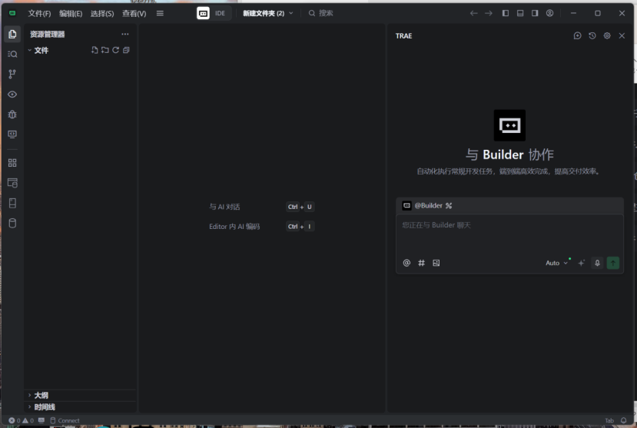637x428 pixels.
Task: Open the database cylinder sidebar icon
Action: click(x=12, y=224)
